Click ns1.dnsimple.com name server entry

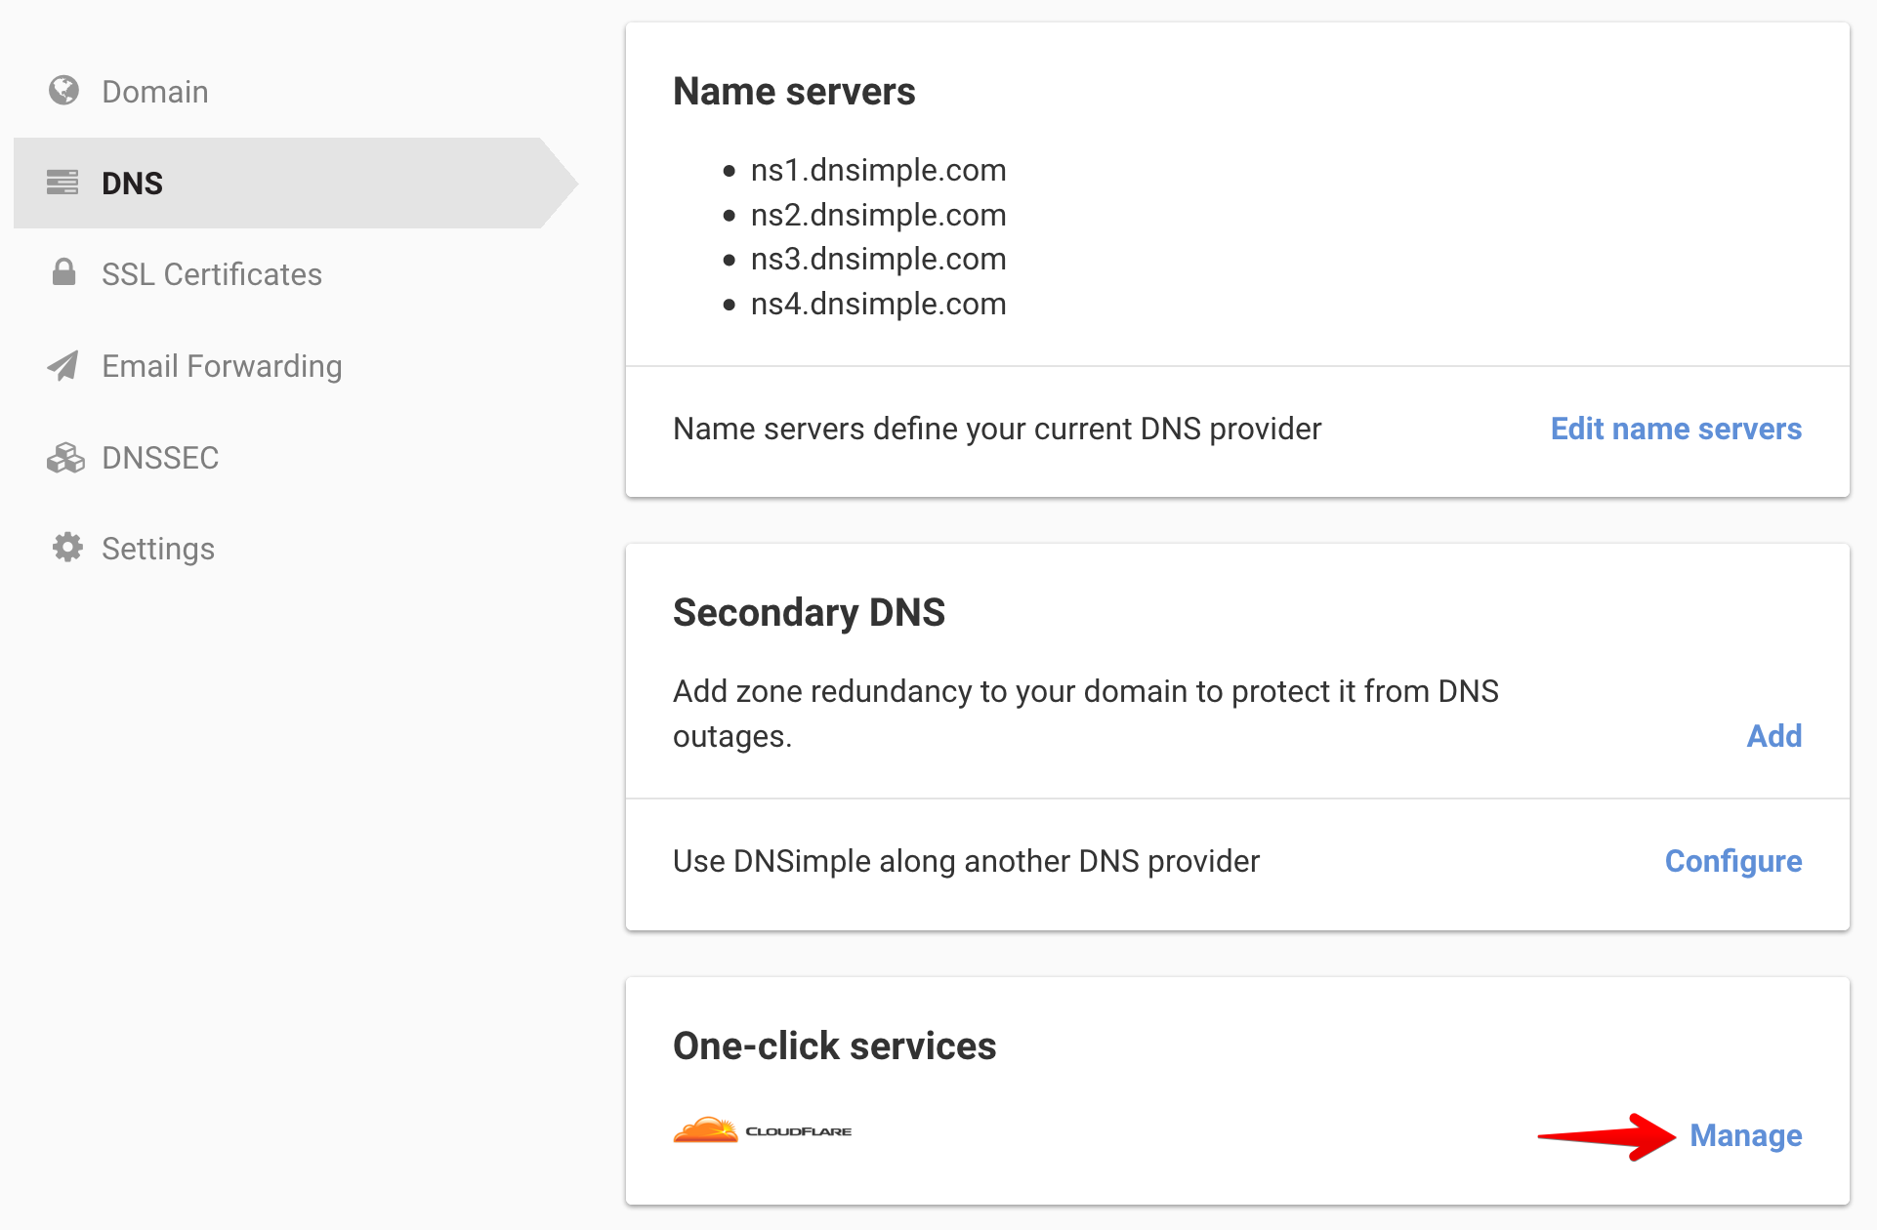point(878,170)
